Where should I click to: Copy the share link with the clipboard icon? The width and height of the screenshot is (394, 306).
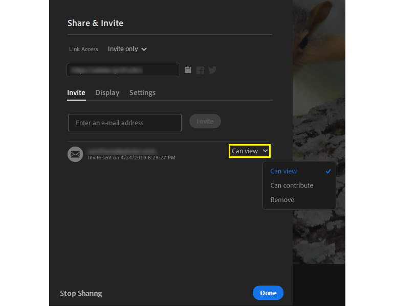click(x=188, y=70)
